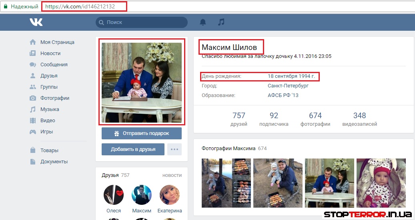The height and width of the screenshot is (220, 415).
Task: Click the education link АФСБ РФ '13
Action: (x=283, y=95)
